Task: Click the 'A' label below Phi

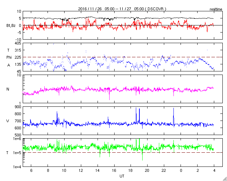Action: coord(9,65)
